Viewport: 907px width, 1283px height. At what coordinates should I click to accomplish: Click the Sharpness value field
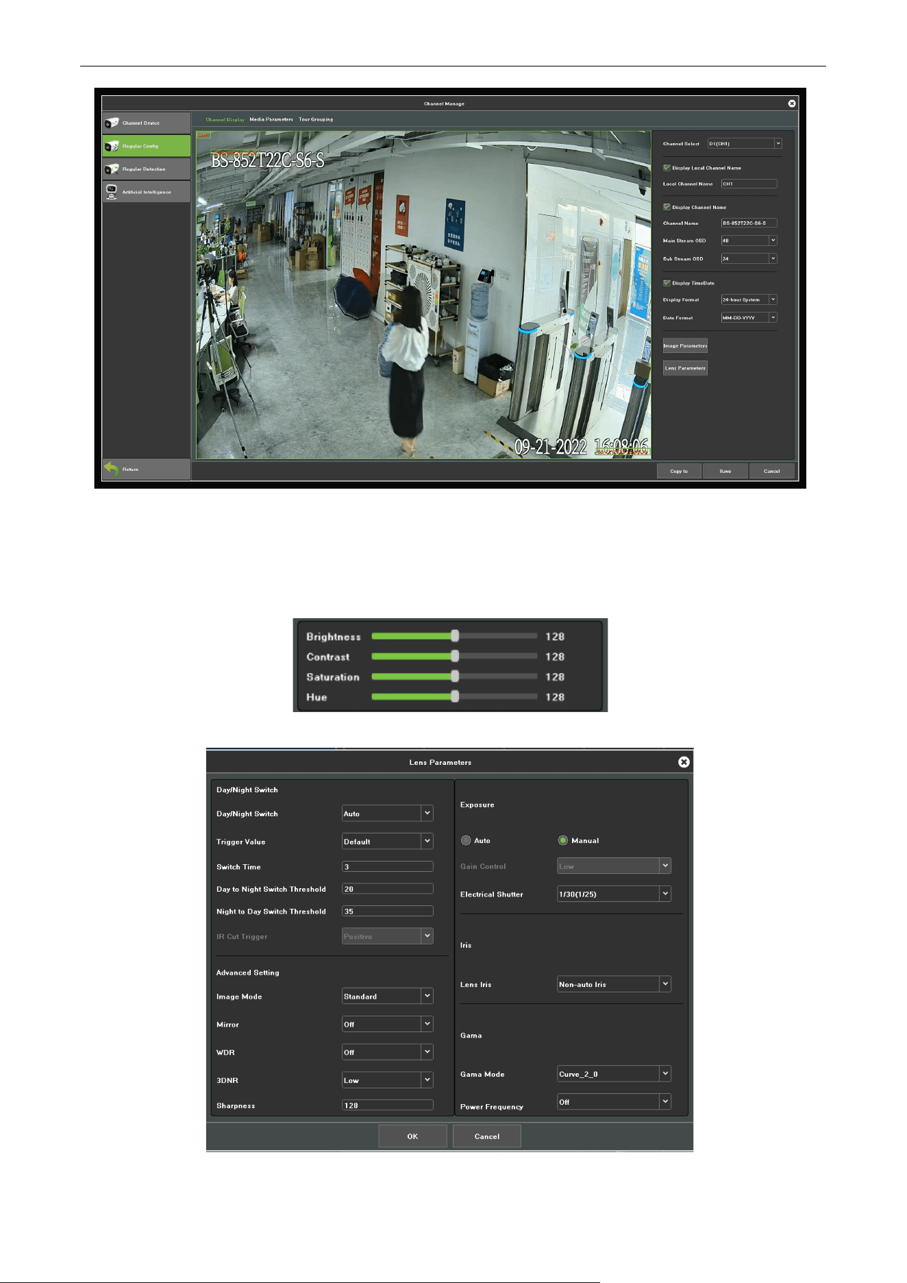pos(388,1105)
